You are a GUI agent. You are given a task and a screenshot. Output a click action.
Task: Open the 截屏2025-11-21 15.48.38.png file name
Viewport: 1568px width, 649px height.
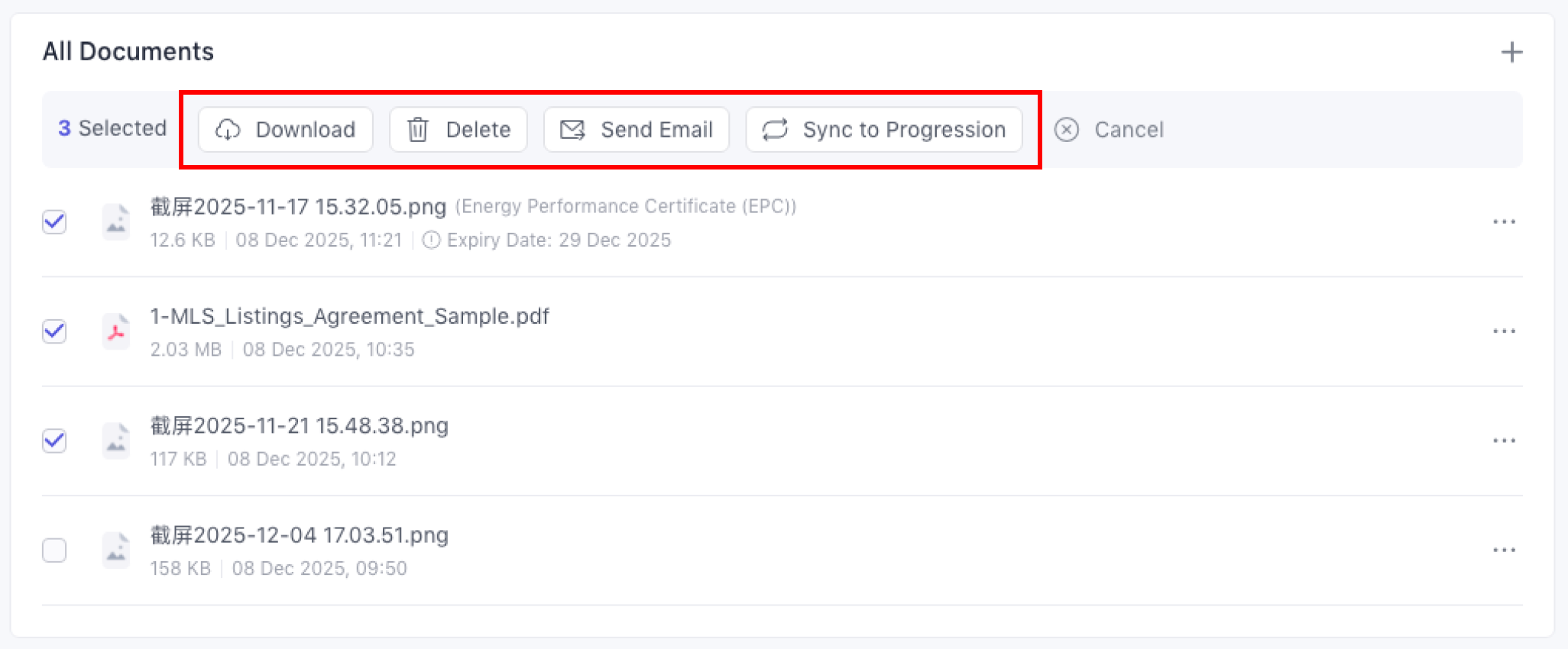point(299,426)
